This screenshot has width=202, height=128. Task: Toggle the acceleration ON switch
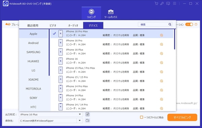[x=189, y=24]
